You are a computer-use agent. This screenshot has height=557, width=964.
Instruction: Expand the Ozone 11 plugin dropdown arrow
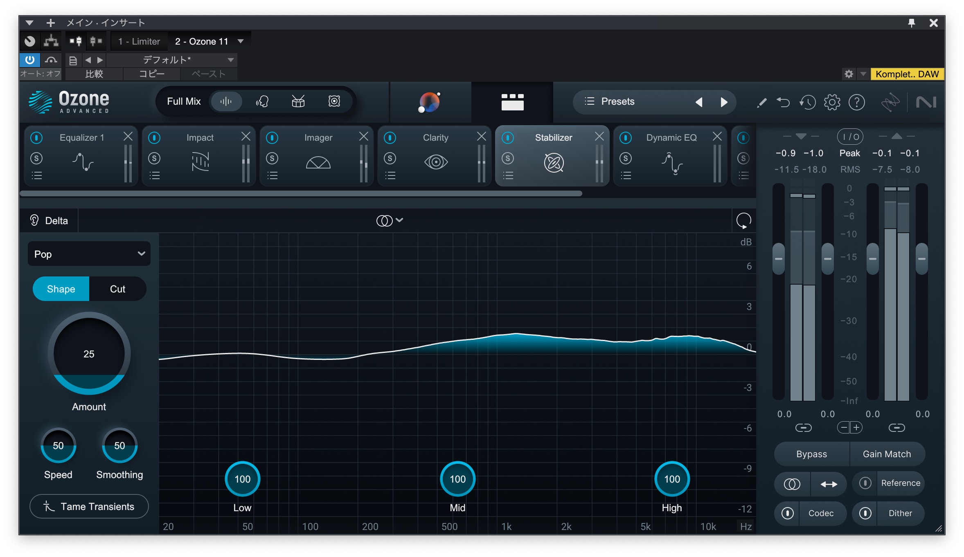point(241,41)
